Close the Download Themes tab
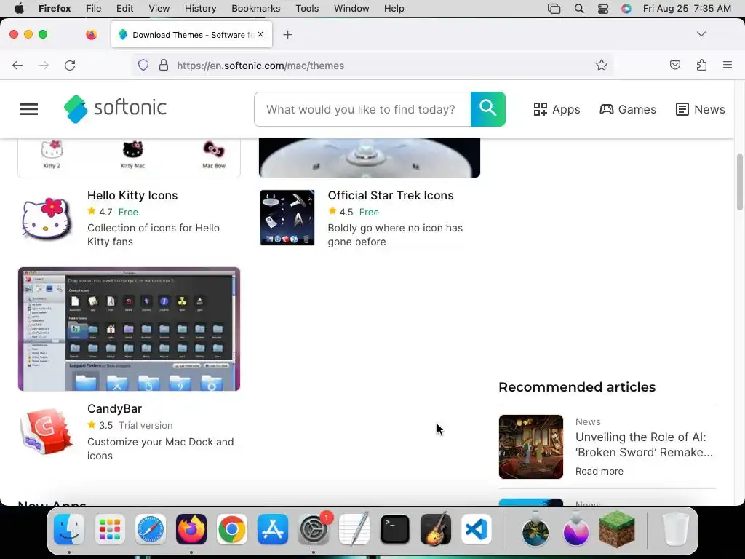 (x=260, y=34)
